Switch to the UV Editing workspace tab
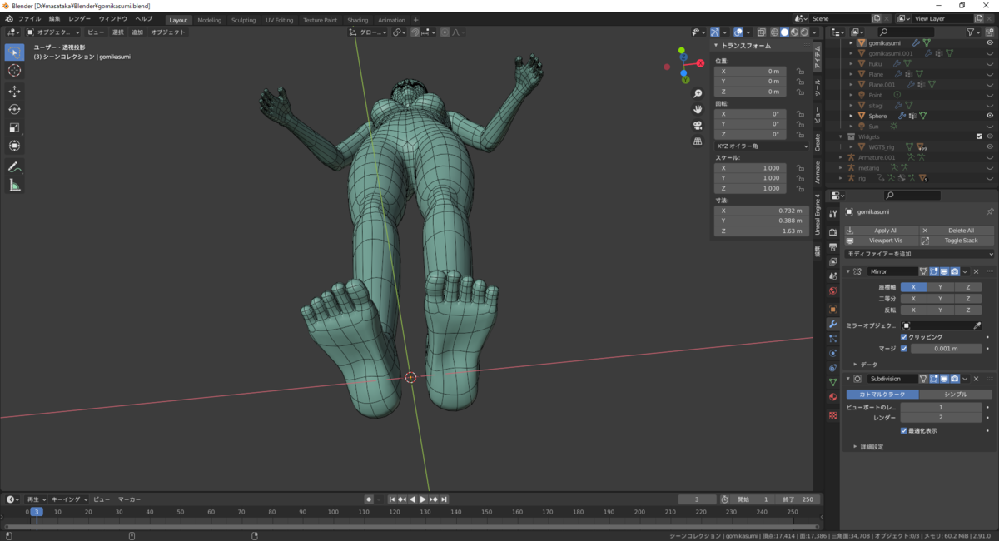 point(279,19)
